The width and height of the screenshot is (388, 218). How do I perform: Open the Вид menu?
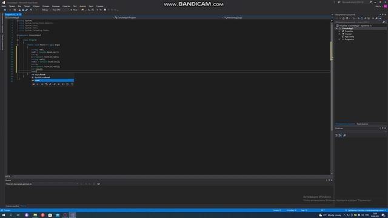(x=19, y=6)
